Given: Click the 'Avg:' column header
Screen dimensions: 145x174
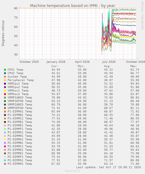Looking at the screenshot, I should [x=107, y=66].
